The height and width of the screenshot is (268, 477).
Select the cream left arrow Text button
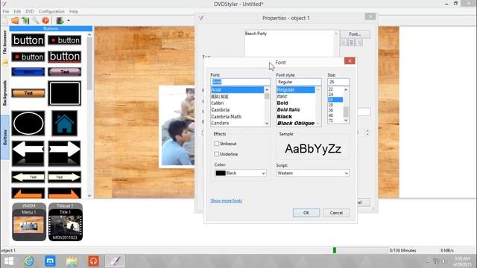(x=28, y=177)
